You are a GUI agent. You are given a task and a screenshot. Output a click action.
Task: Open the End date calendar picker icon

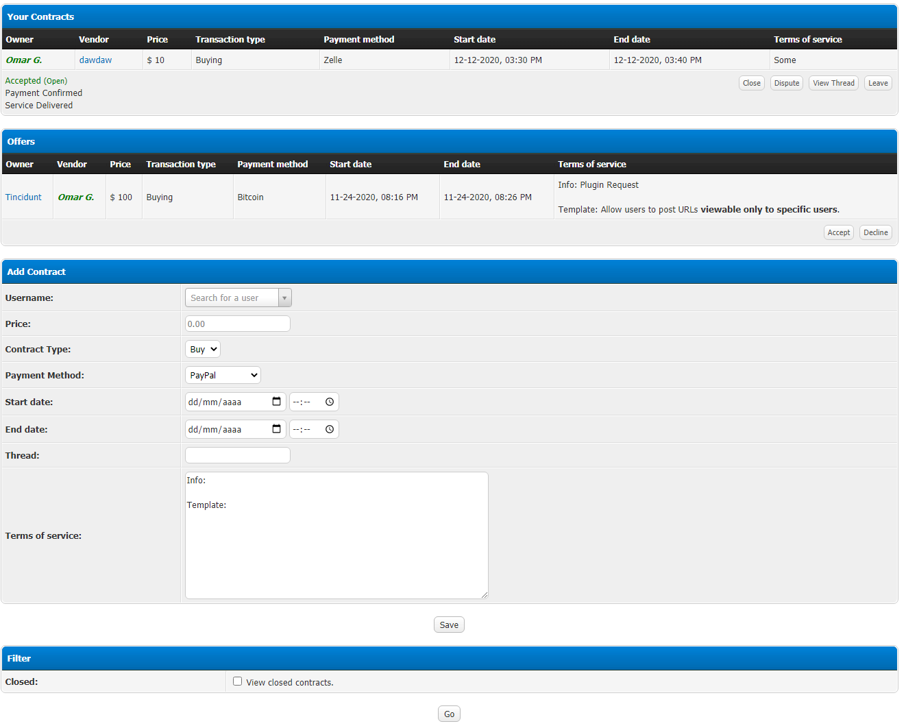(x=276, y=429)
